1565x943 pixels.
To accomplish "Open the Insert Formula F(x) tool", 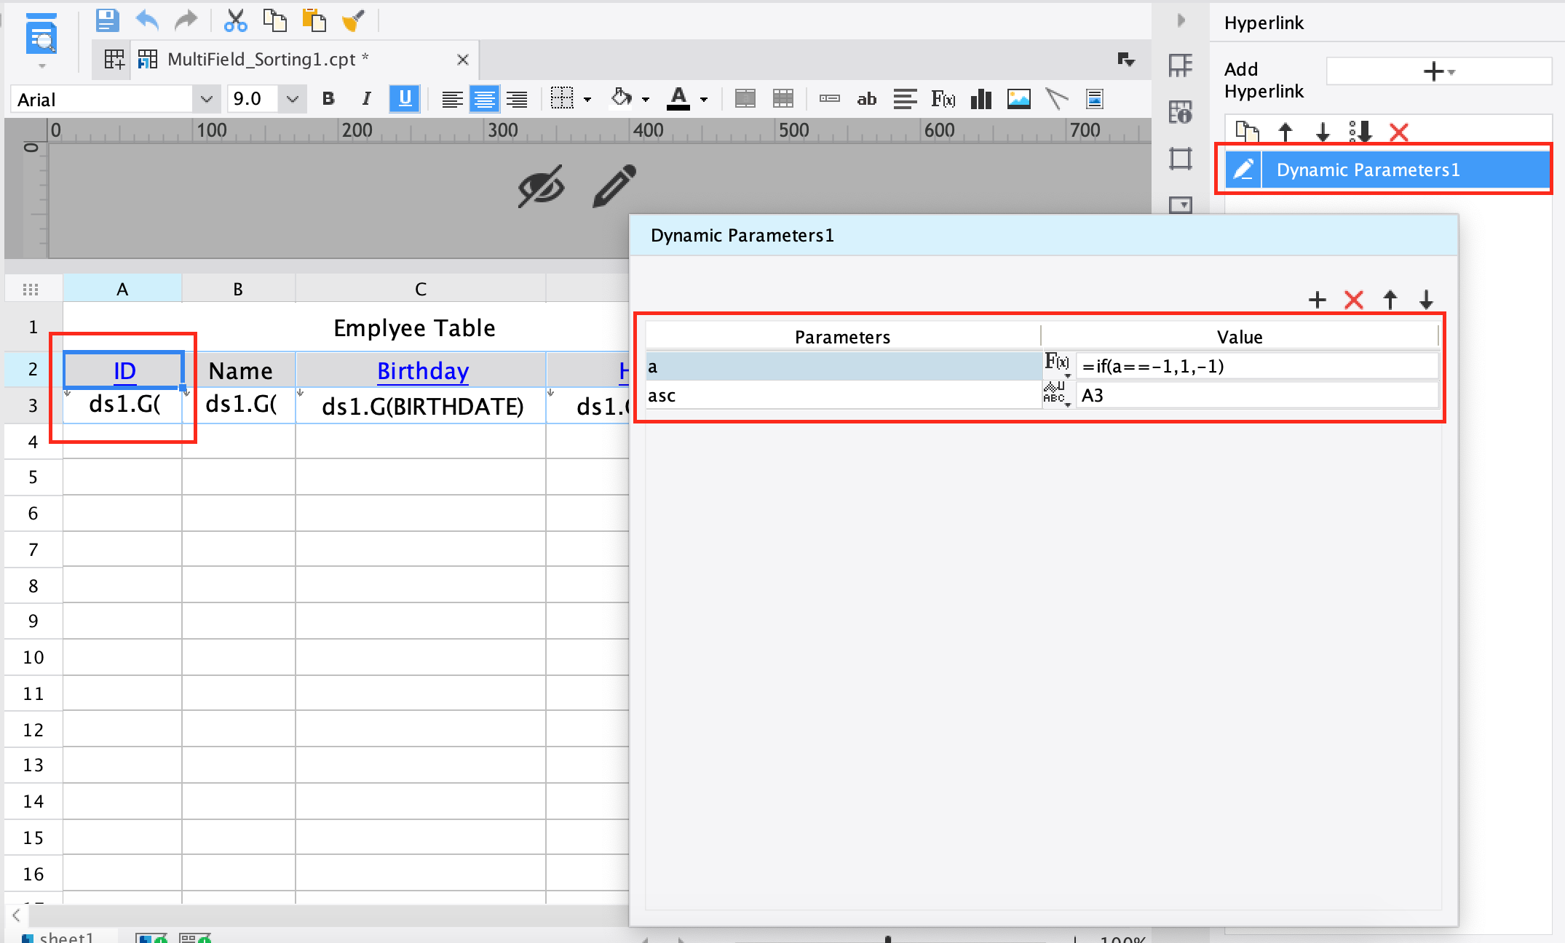I will click(943, 99).
